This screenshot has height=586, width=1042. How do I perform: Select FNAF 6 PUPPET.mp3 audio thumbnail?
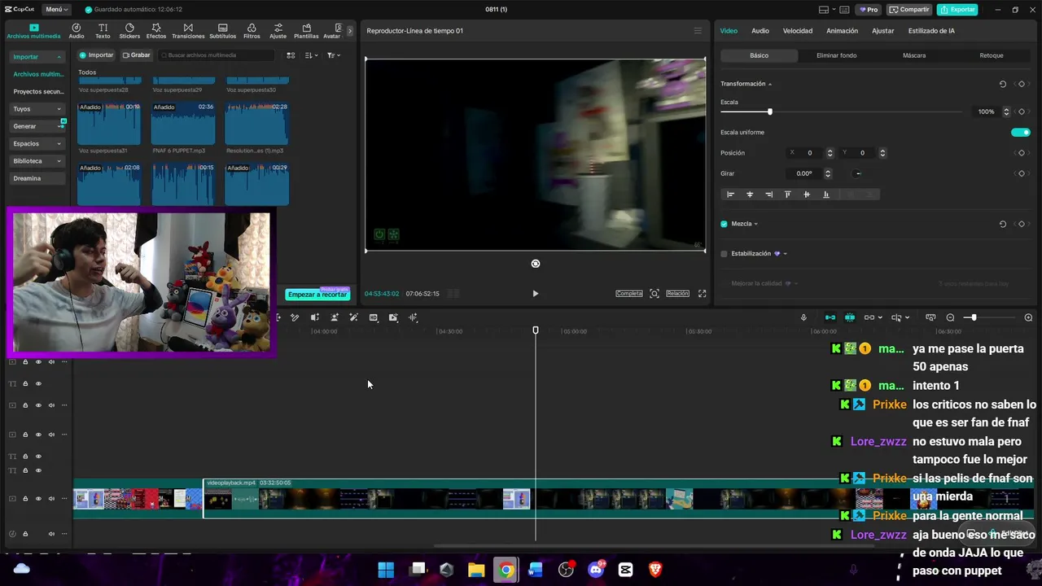tap(183, 124)
